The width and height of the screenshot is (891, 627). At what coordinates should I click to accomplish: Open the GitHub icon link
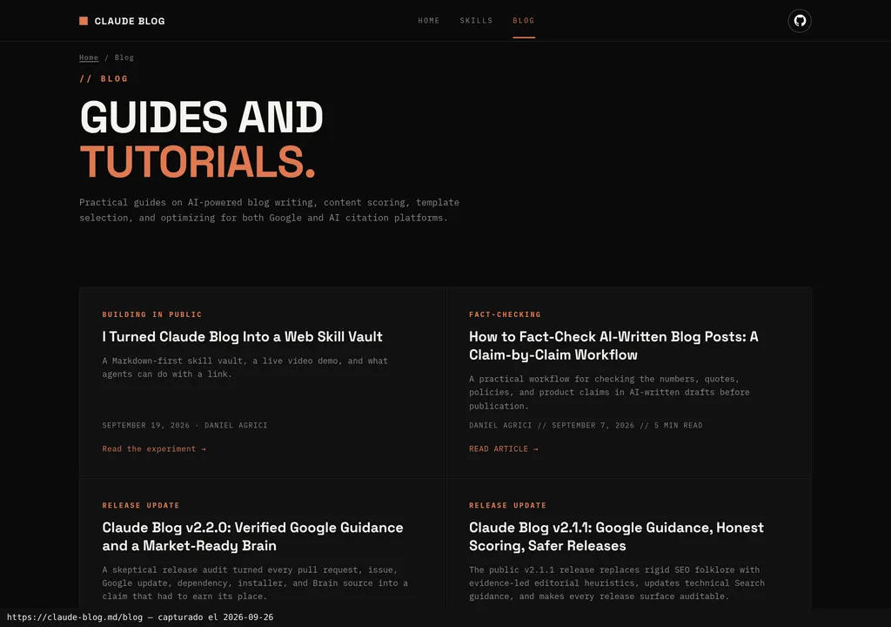(800, 21)
